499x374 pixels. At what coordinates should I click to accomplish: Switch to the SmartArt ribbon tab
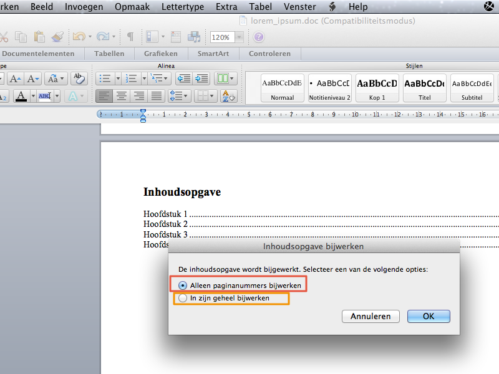[x=213, y=54]
